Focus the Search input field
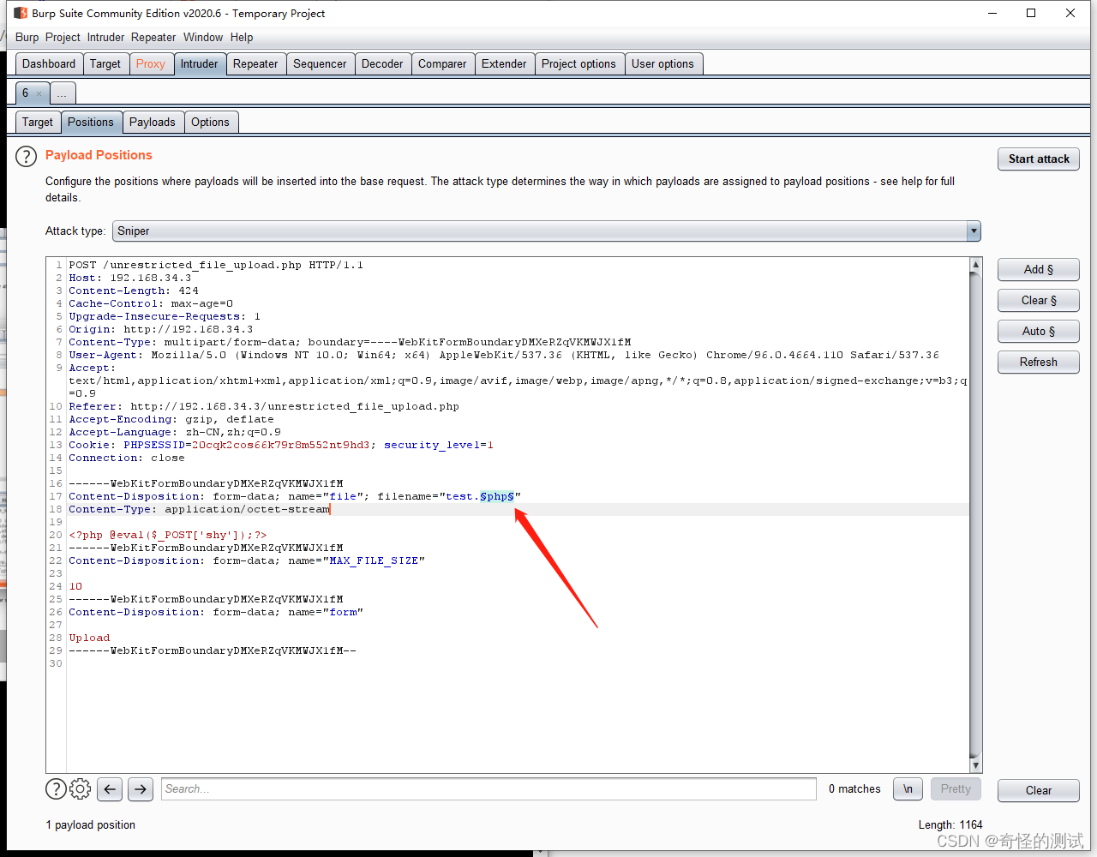1097x857 pixels. point(489,789)
